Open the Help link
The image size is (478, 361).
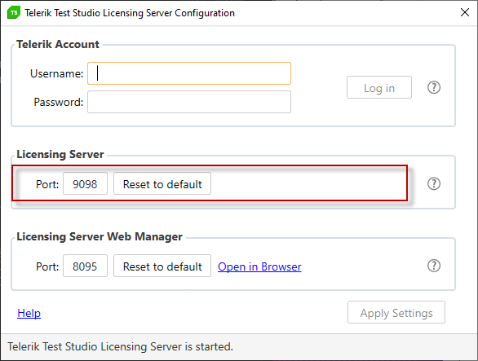[x=29, y=313]
